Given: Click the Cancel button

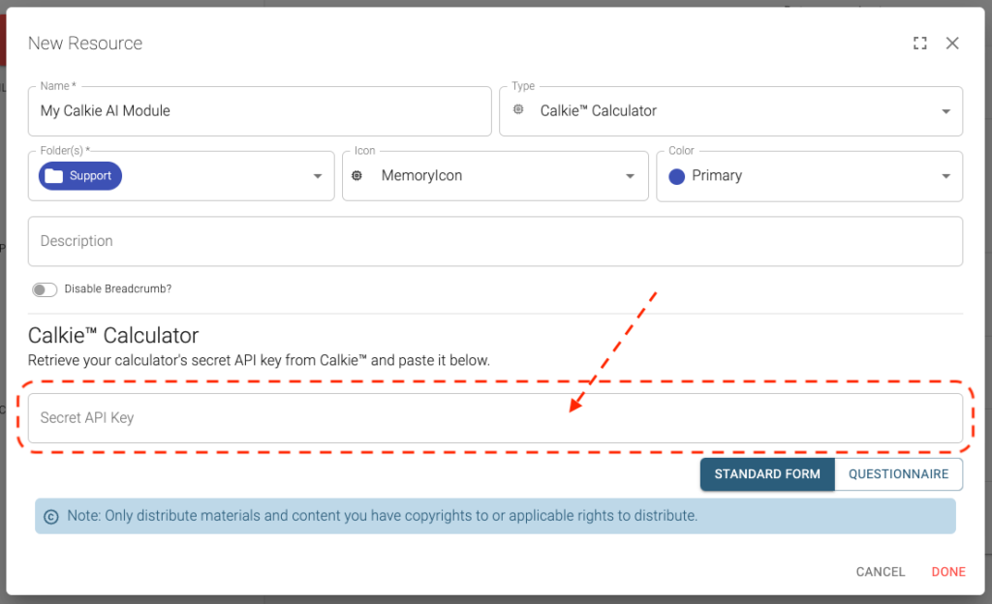Looking at the screenshot, I should pyautogui.click(x=880, y=572).
